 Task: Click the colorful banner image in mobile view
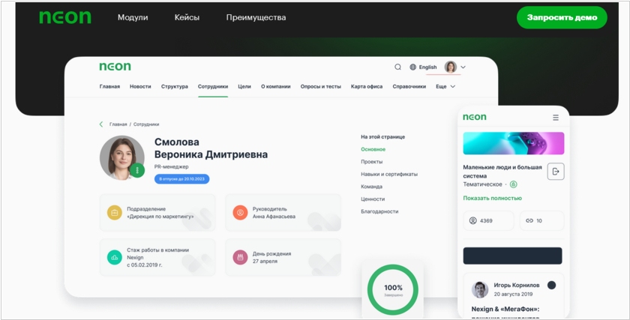click(x=514, y=143)
